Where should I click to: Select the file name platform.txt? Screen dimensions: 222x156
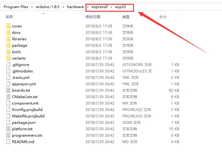click(22, 129)
